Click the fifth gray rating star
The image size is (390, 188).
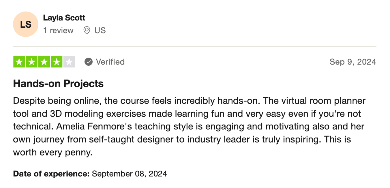point(69,62)
